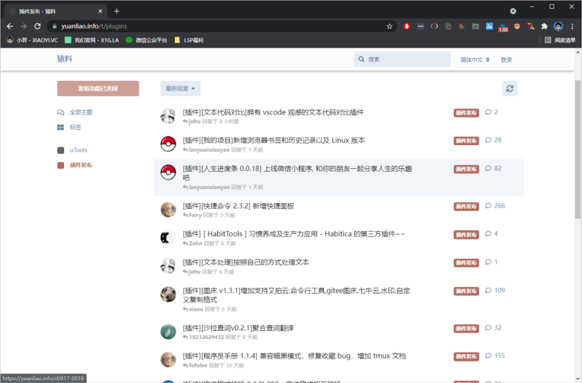Click the 搜索 search input field
The height and width of the screenshot is (383, 582).
[x=402, y=59]
